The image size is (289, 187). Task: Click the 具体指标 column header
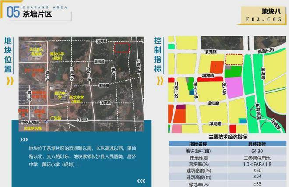(257, 144)
